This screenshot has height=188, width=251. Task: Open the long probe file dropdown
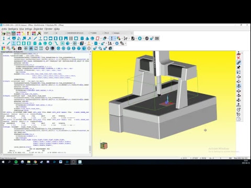tap(78, 33)
